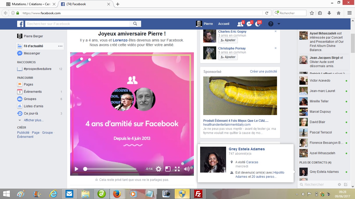Open file explorer folder in taskbar
355x199 pixels.
(x=85, y=194)
